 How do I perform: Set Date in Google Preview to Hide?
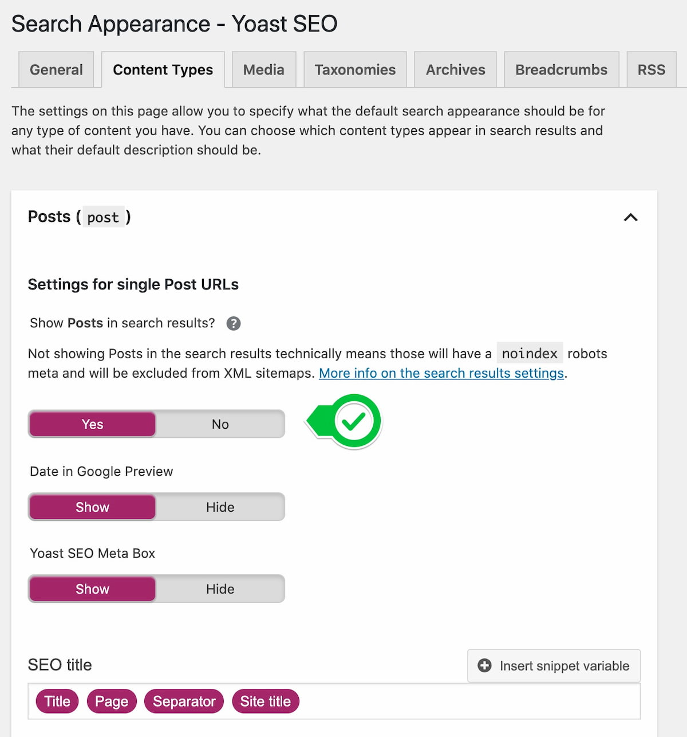220,507
